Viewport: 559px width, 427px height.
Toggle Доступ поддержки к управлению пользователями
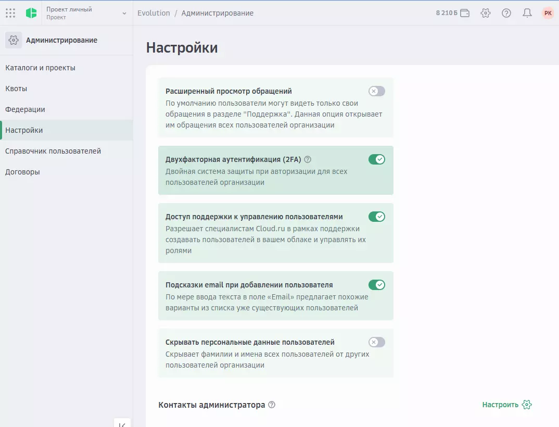click(376, 217)
